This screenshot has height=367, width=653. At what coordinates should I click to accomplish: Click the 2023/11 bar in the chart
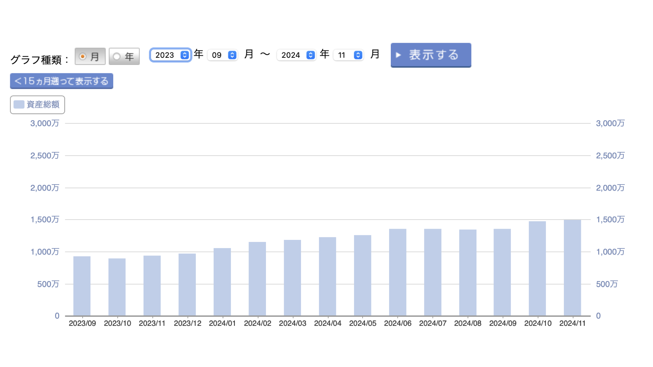pyautogui.click(x=152, y=286)
